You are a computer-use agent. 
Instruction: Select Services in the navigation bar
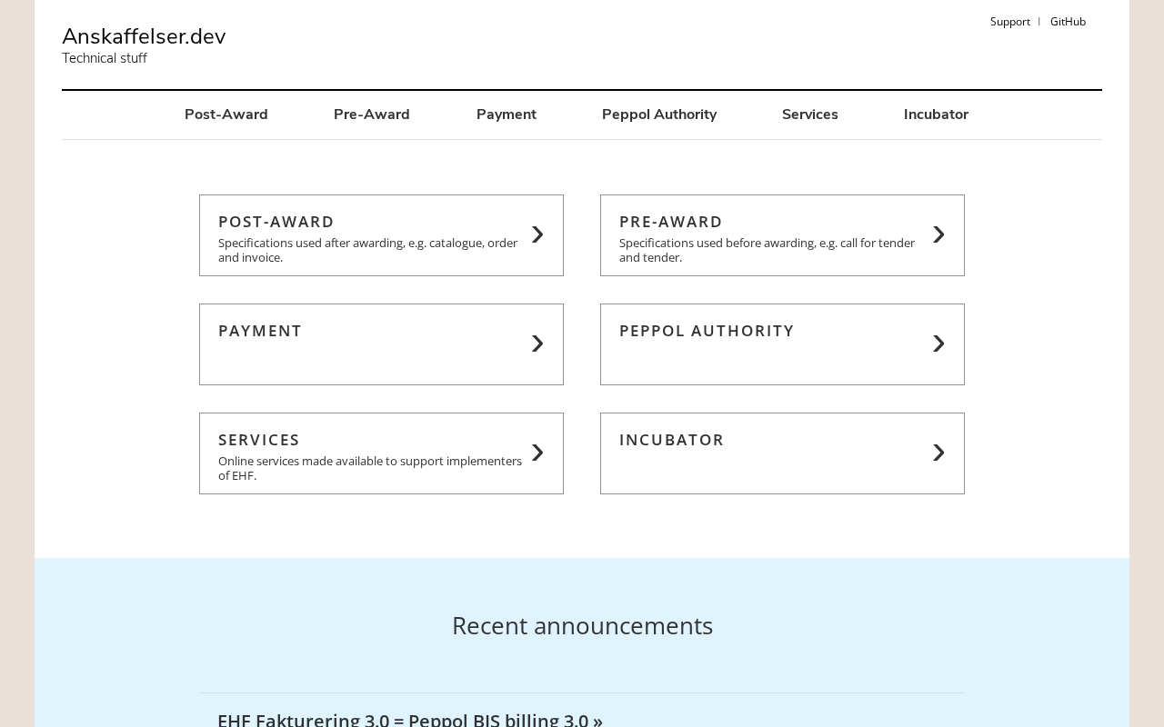(810, 115)
